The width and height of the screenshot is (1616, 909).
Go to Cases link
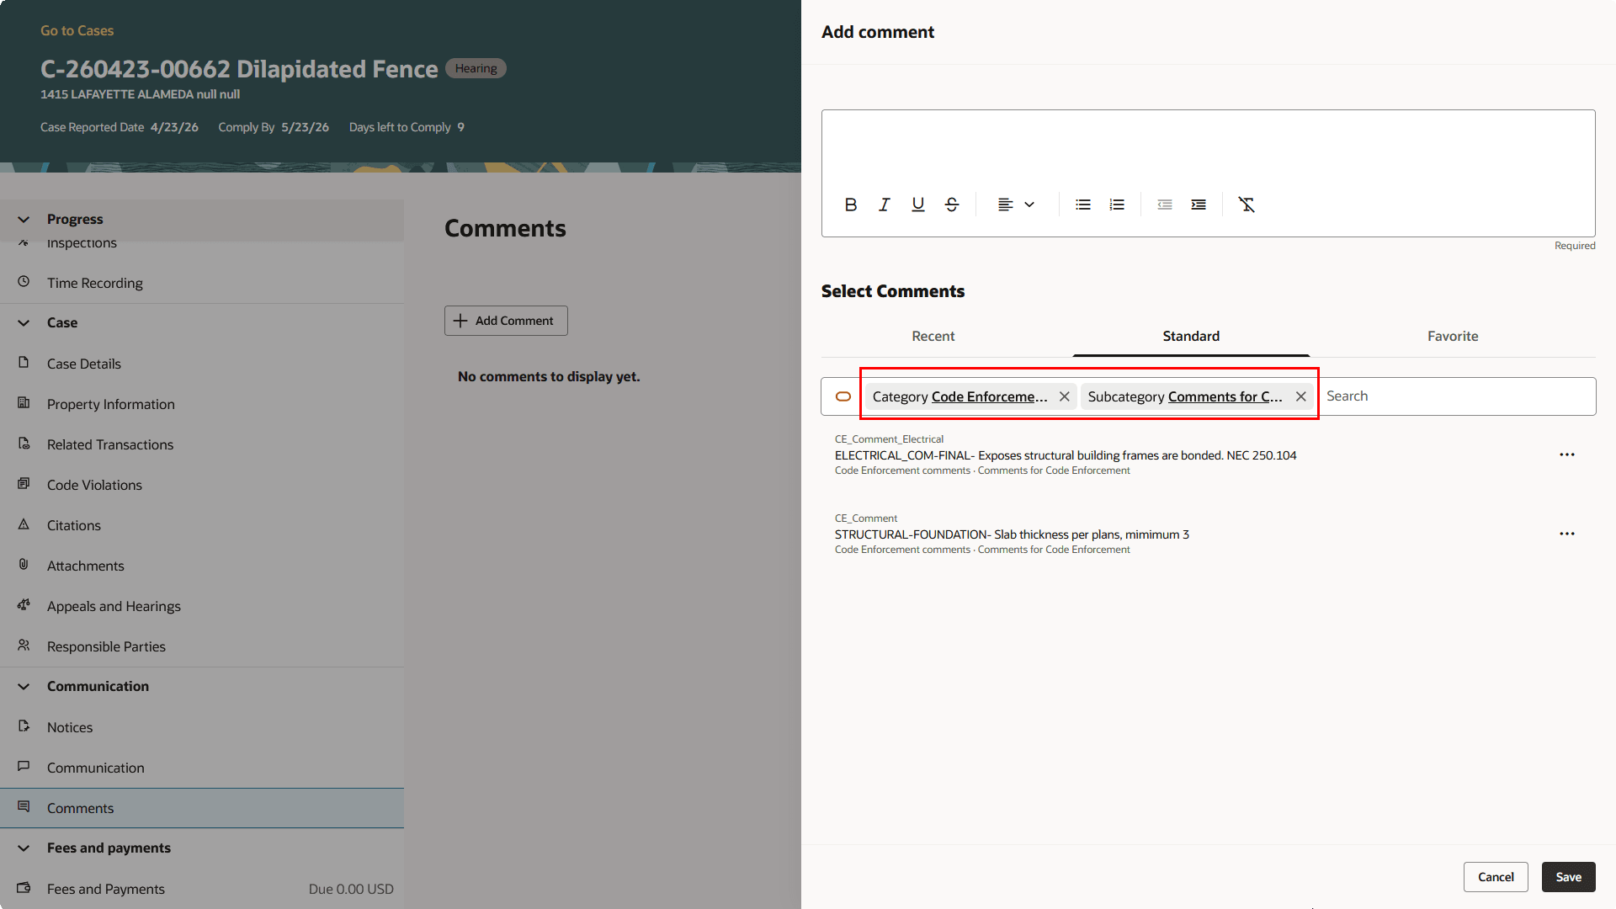tap(77, 30)
